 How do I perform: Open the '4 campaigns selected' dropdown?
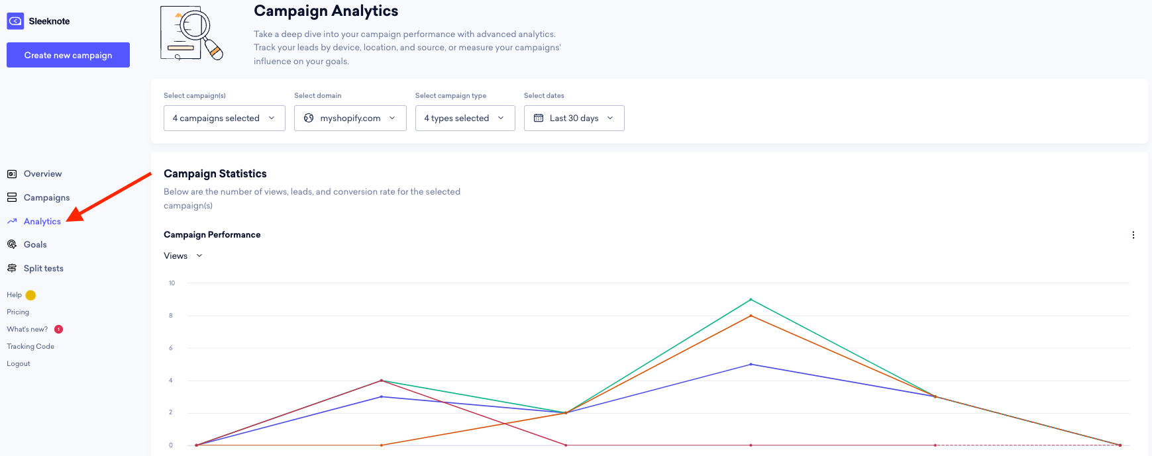pos(224,118)
